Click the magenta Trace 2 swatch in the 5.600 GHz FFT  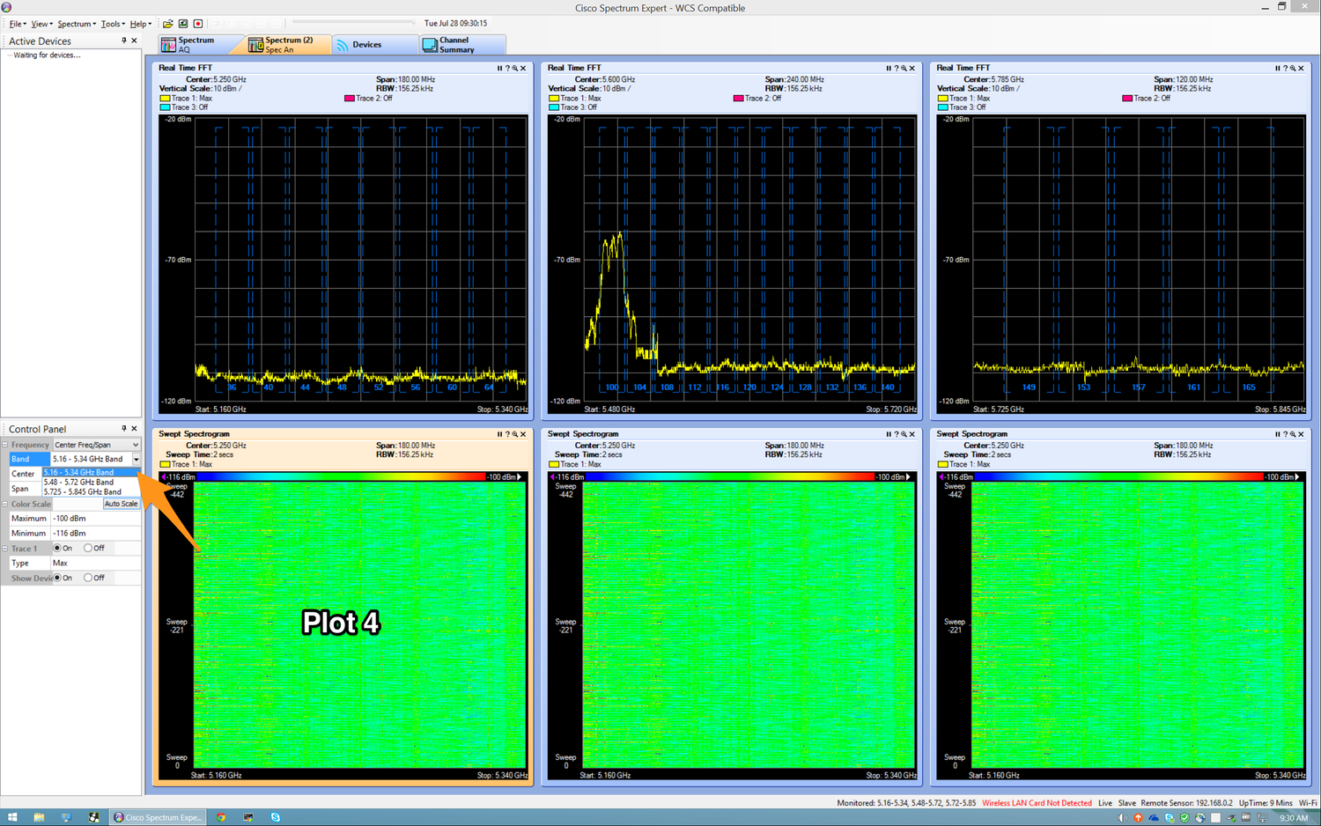tap(738, 99)
